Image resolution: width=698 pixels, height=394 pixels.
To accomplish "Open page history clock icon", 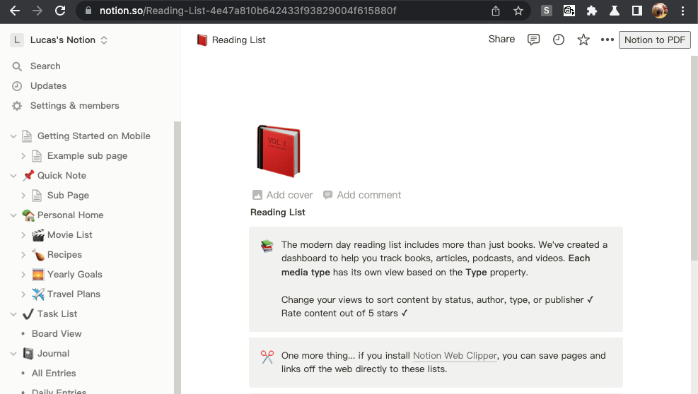I will (x=558, y=40).
